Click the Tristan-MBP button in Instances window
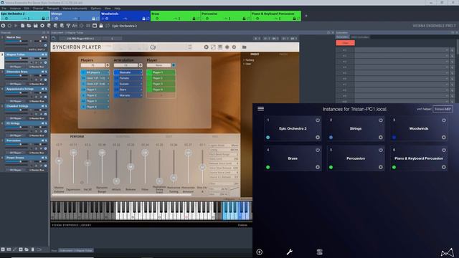This screenshot has height=258, width=459. pyautogui.click(x=443, y=109)
